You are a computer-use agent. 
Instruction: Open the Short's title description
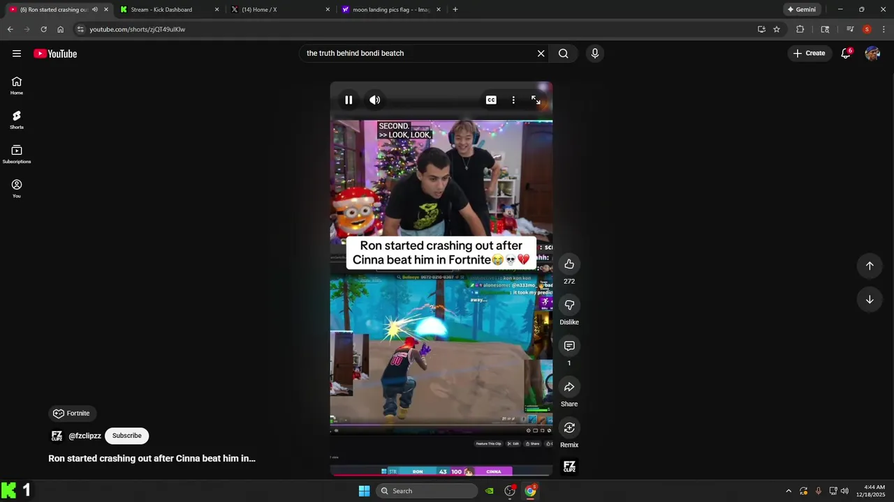point(152,459)
